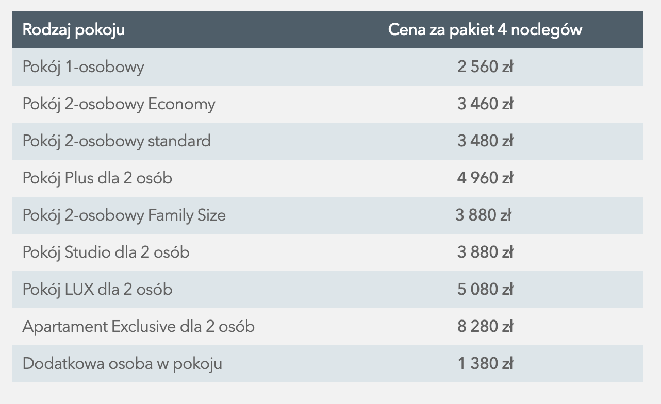661x404 pixels.
Task: Select 'Pokój Plus dla 2 osób' row
Action: coord(327,178)
